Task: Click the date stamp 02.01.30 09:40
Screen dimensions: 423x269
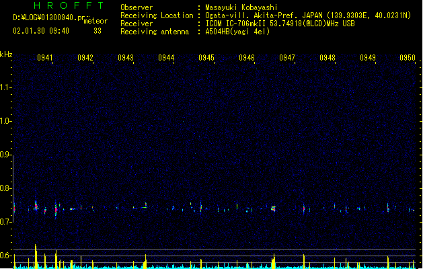Action: pos(41,31)
